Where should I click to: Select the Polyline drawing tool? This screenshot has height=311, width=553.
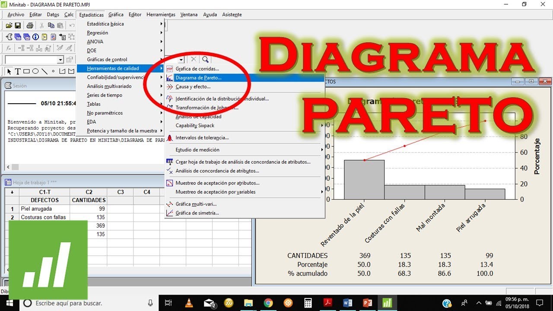(x=62, y=71)
